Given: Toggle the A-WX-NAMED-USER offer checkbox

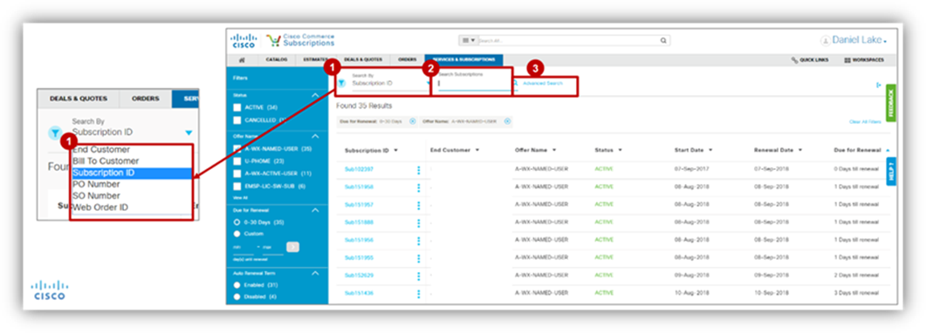Looking at the screenshot, I should (237, 149).
